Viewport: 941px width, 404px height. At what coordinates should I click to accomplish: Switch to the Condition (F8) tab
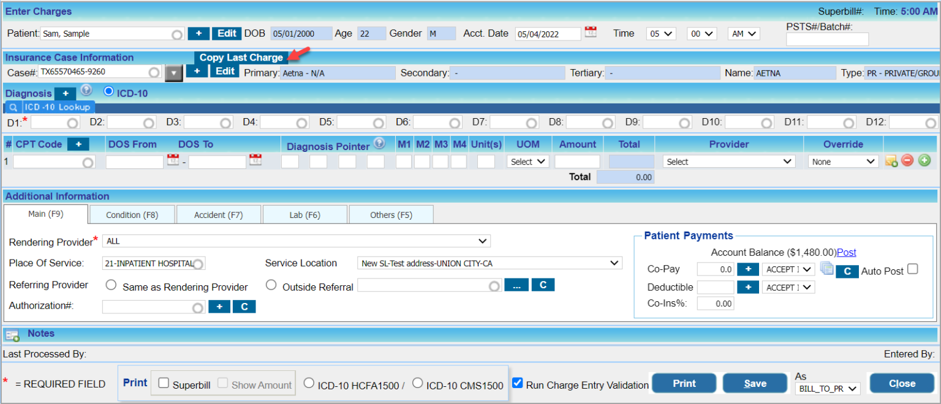tap(132, 215)
